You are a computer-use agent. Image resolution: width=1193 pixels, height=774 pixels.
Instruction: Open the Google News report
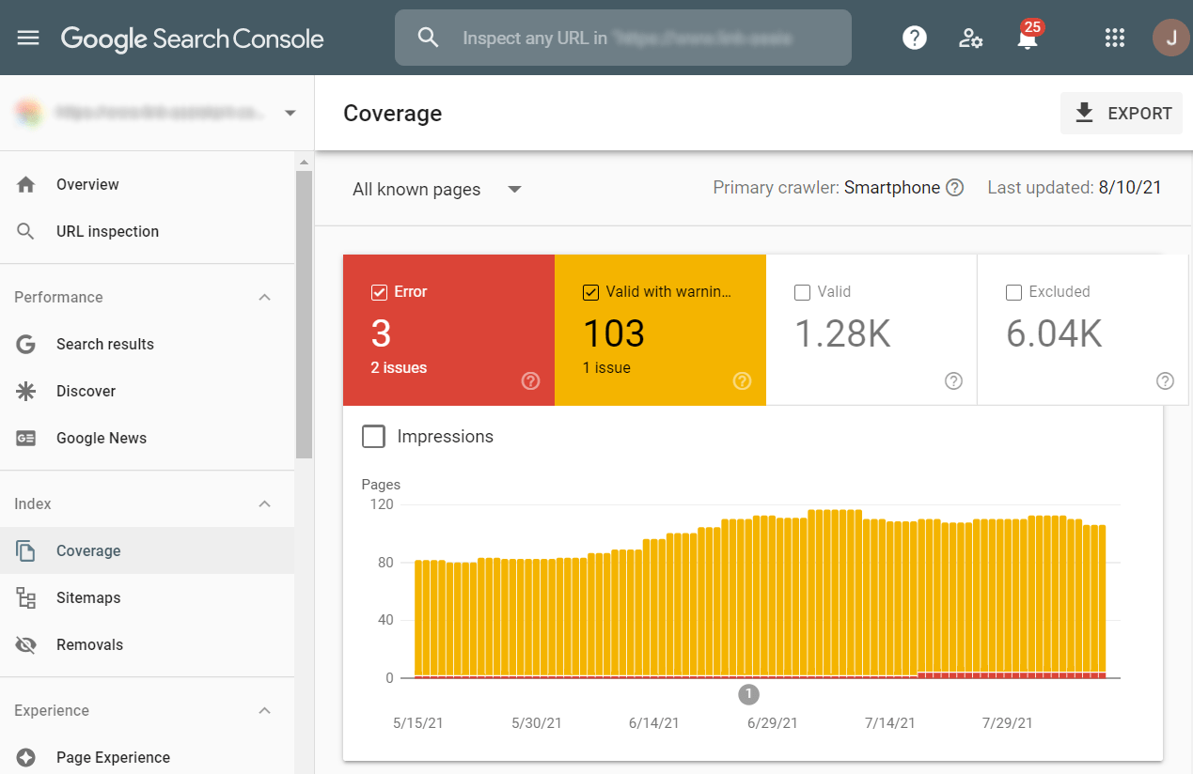tap(147, 438)
